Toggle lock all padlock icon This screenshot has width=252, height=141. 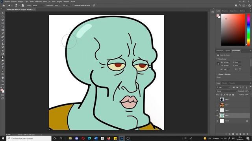233,95
